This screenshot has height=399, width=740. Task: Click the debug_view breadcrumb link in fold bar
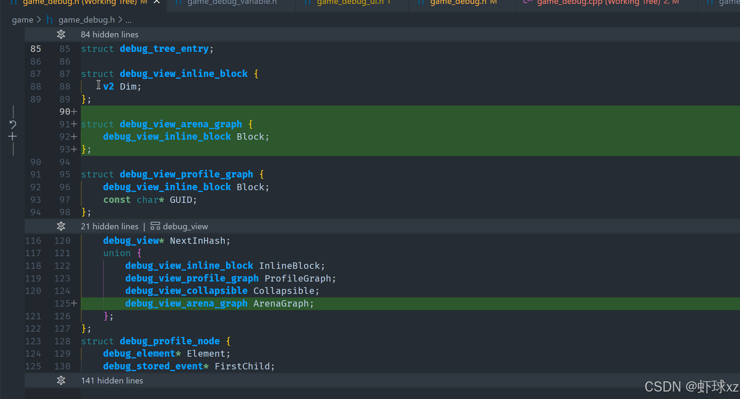[x=185, y=226]
